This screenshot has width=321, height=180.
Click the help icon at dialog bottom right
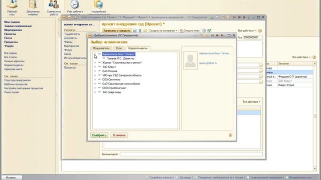(230, 135)
